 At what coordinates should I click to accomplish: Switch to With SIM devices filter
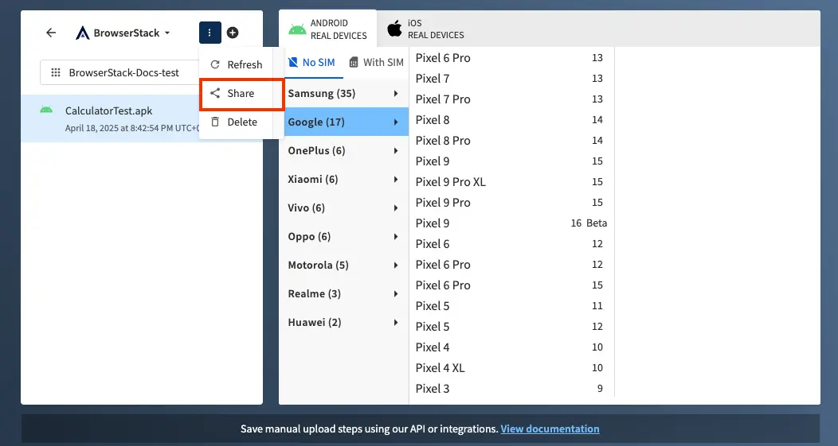[377, 62]
